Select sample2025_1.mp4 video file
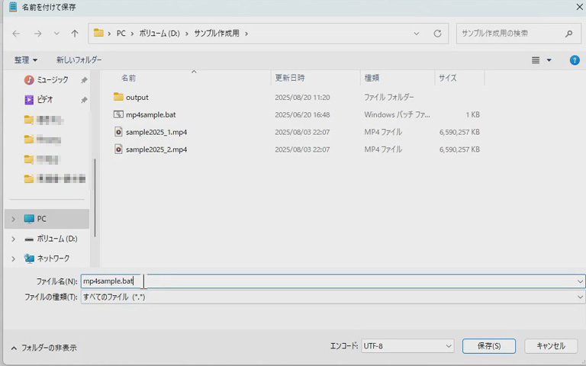586x366 pixels. pyautogui.click(x=156, y=132)
